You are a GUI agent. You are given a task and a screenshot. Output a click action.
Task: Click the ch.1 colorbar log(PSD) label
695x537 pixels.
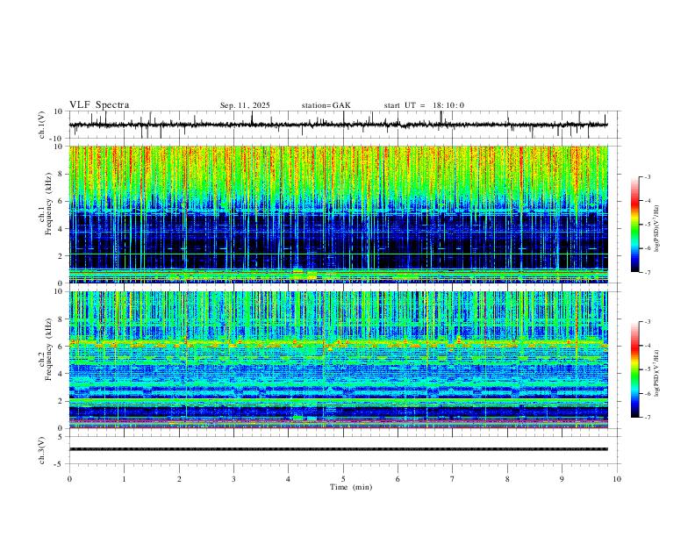pos(656,229)
